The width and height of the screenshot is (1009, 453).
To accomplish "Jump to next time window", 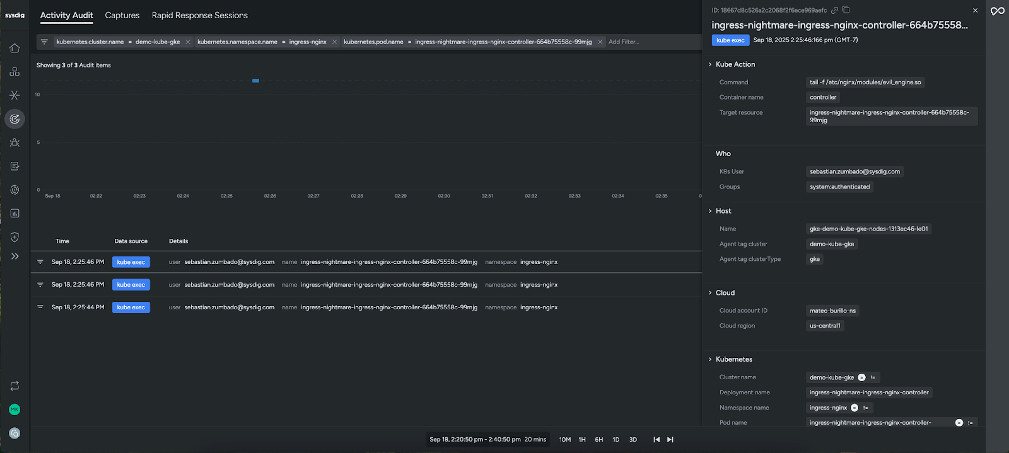I will coord(670,440).
